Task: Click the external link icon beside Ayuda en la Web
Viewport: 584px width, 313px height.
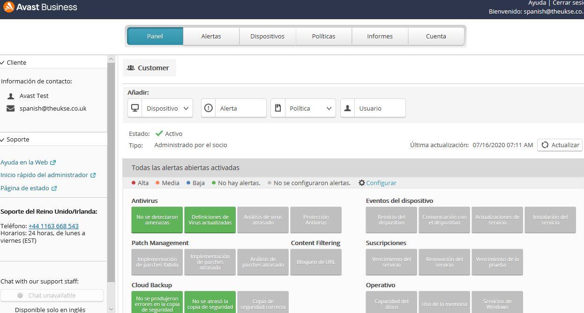Action: pos(53,163)
